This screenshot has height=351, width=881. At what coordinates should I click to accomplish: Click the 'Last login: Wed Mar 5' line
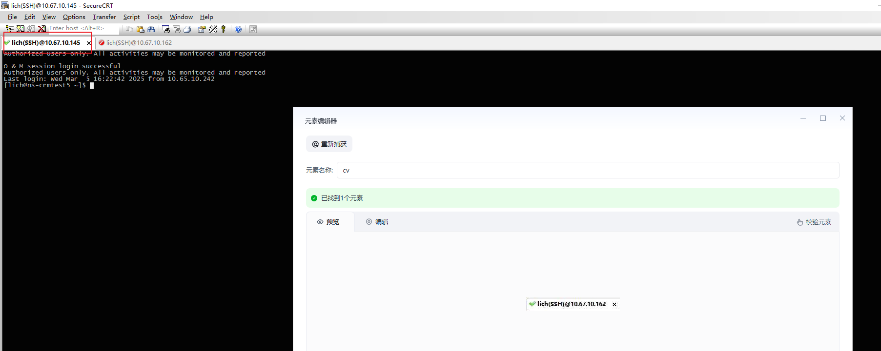point(109,79)
